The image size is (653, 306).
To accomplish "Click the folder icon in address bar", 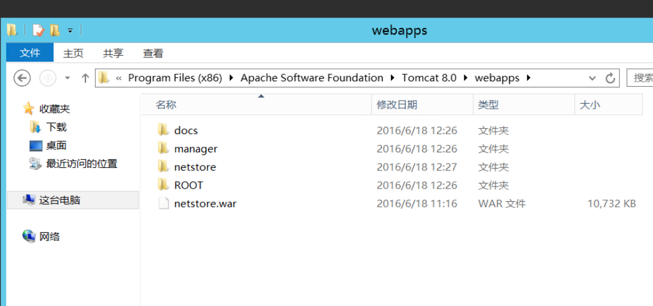I will [x=104, y=77].
